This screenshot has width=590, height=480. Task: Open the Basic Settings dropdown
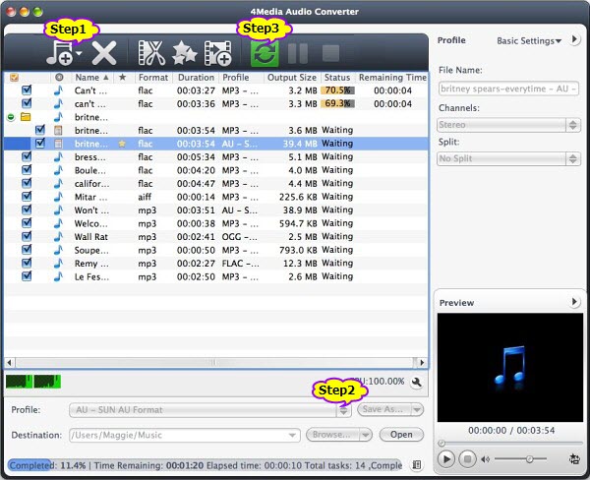(529, 40)
